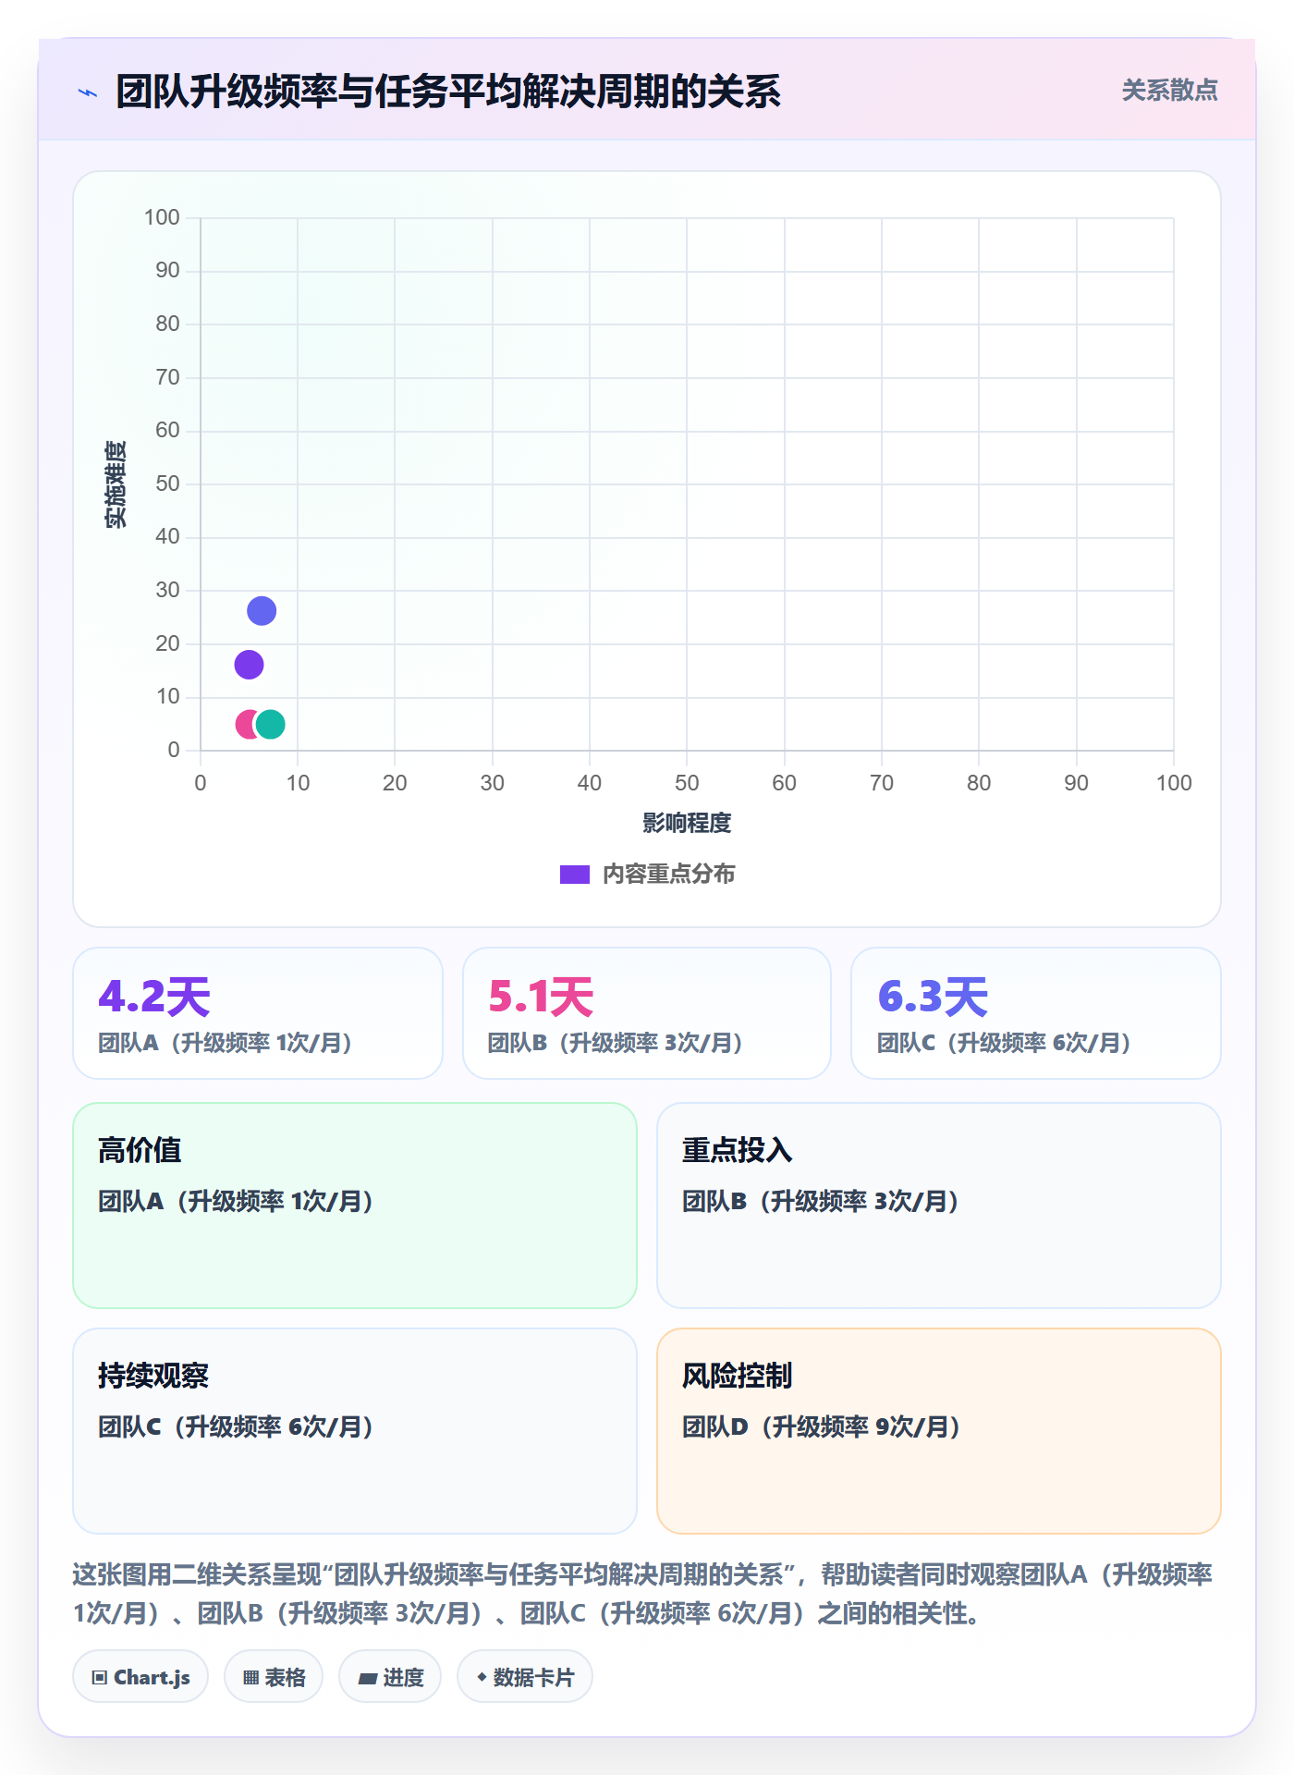The image size is (1294, 1775).
Task: Click the 关系散点 label in the header
Action: 1169,91
